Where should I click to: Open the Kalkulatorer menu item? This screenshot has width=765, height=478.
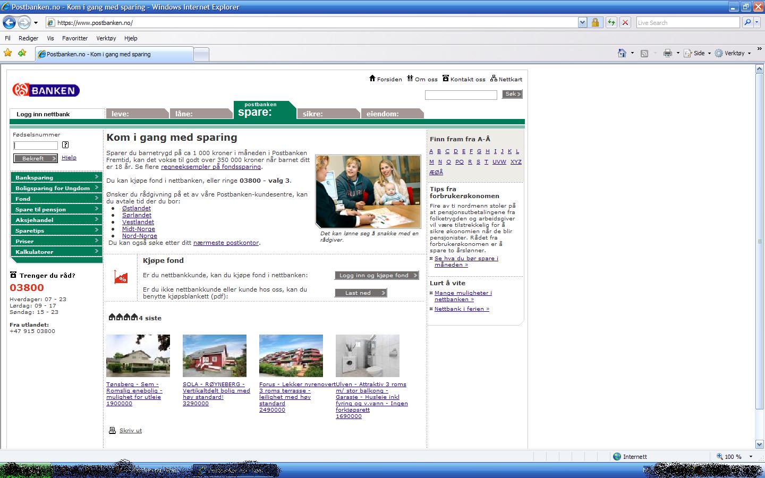[x=56, y=251]
